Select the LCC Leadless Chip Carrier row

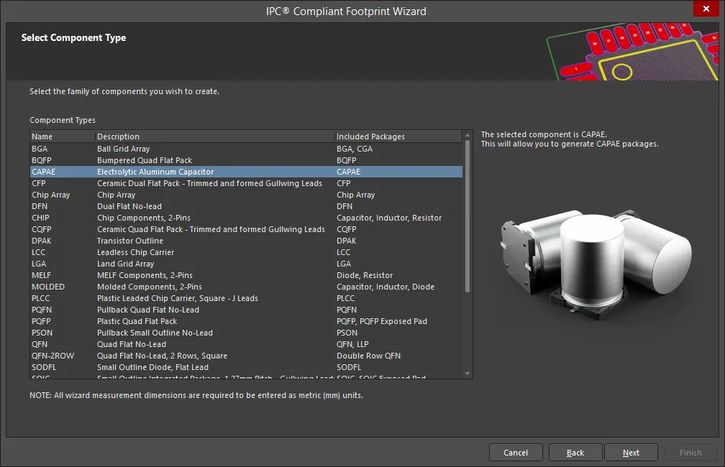[x=247, y=252]
